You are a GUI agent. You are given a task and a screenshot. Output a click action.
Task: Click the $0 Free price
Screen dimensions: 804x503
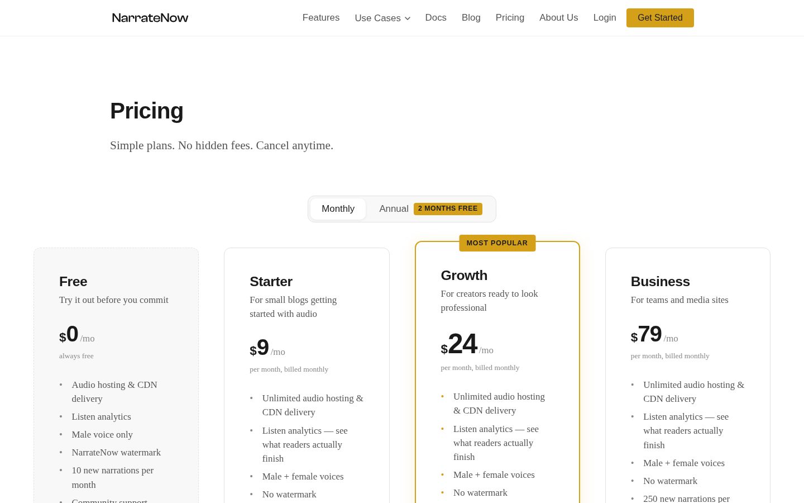(69, 334)
